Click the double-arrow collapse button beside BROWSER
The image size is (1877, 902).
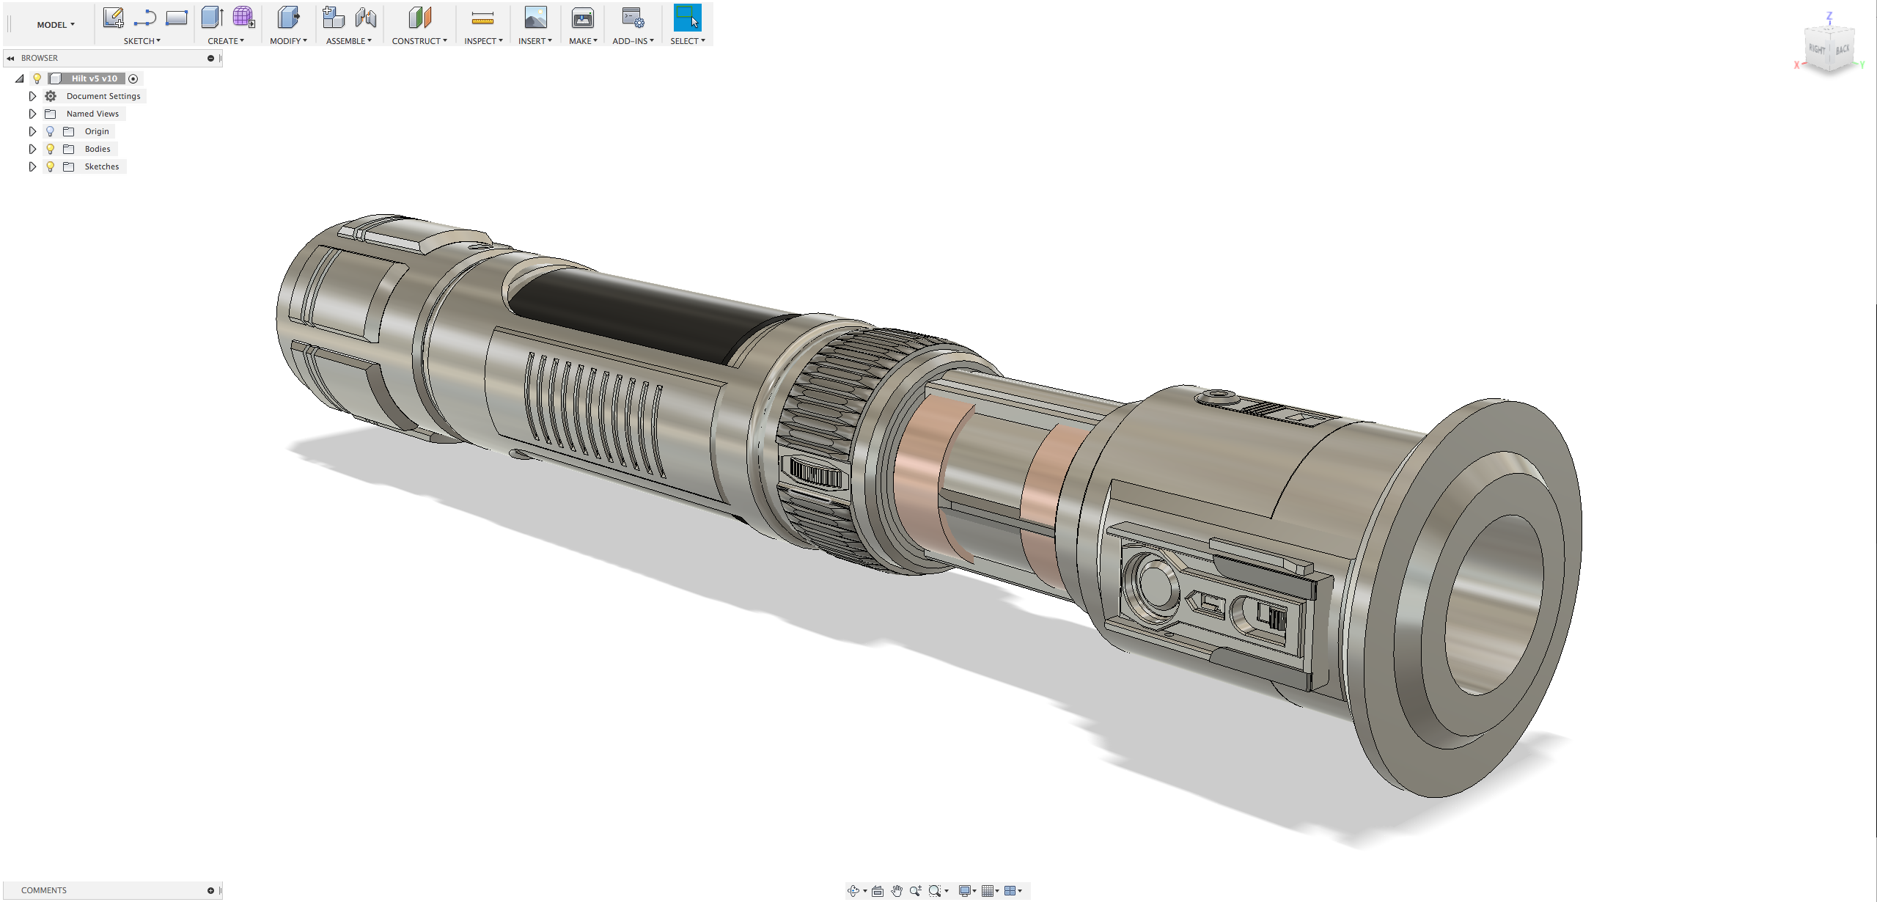point(10,58)
